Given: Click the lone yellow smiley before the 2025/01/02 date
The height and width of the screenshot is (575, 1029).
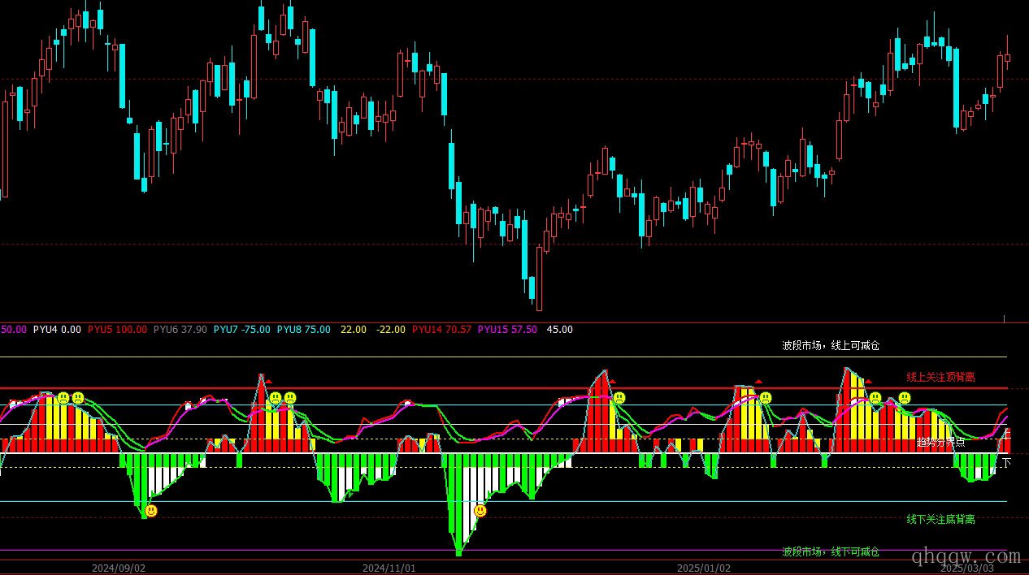Looking at the screenshot, I should point(619,398).
